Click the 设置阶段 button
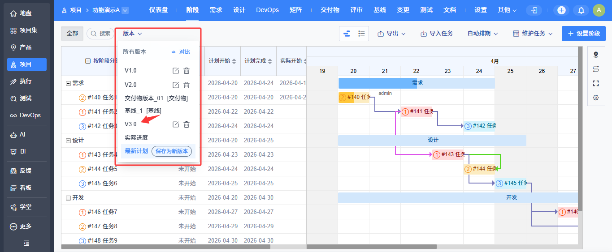 (583, 34)
